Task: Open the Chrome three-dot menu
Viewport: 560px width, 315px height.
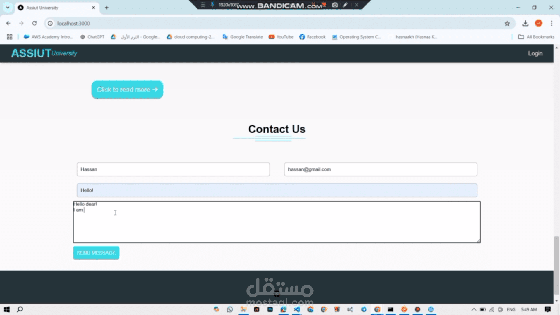Action: coord(552,23)
